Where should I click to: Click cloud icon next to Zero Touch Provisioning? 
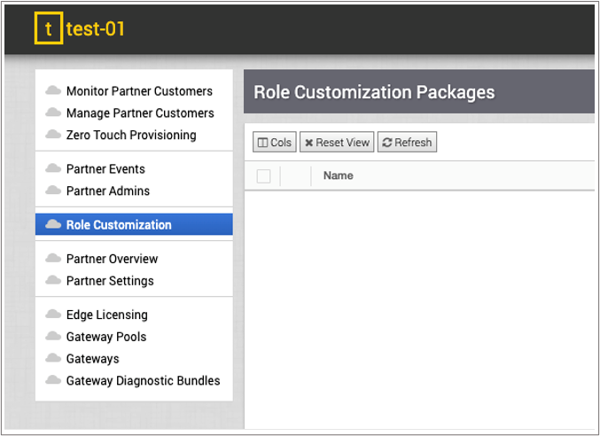53,136
